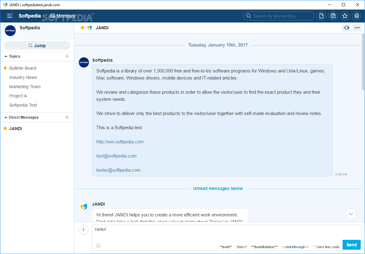Click the JANDI logo in chat header

coord(89,28)
